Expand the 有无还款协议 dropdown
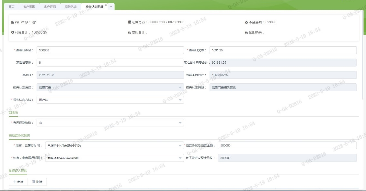This screenshot has width=366, height=191. coord(110,123)
